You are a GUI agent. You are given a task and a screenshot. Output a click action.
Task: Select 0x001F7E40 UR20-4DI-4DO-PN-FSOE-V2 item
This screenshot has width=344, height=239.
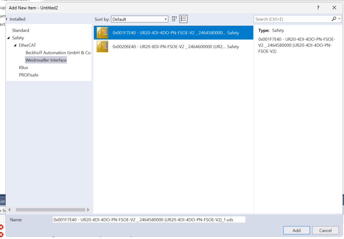click(173, 33)
